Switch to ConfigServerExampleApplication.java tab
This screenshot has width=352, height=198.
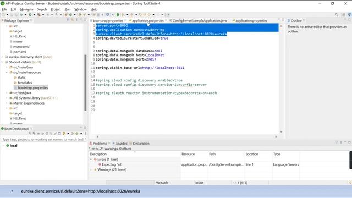(199, 21)
